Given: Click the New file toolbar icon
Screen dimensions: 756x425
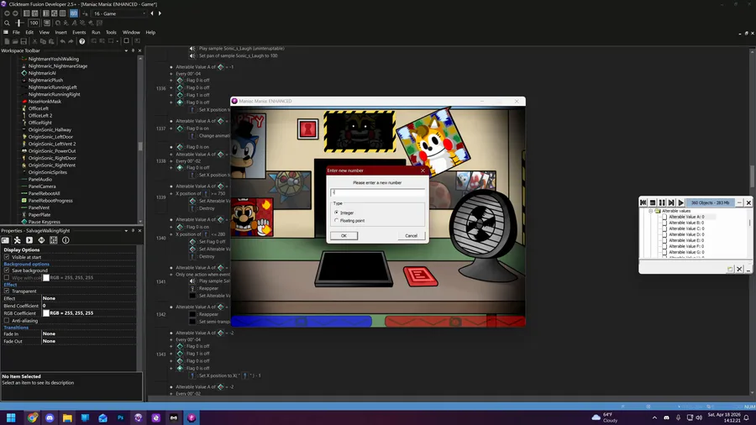Looking at the screenshot, I should [x=7, y=41].
